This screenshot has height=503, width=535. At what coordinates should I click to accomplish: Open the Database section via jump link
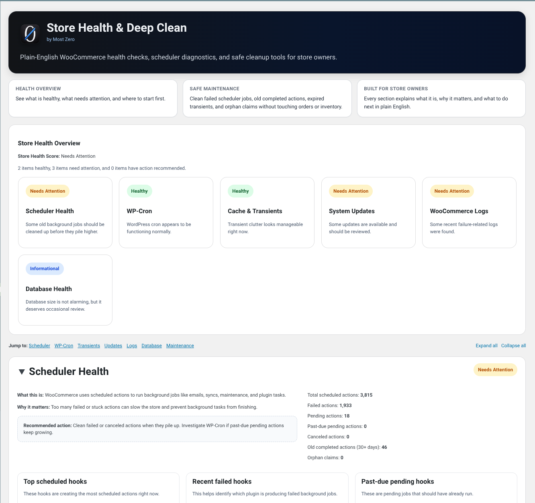[x=151, y=345]
